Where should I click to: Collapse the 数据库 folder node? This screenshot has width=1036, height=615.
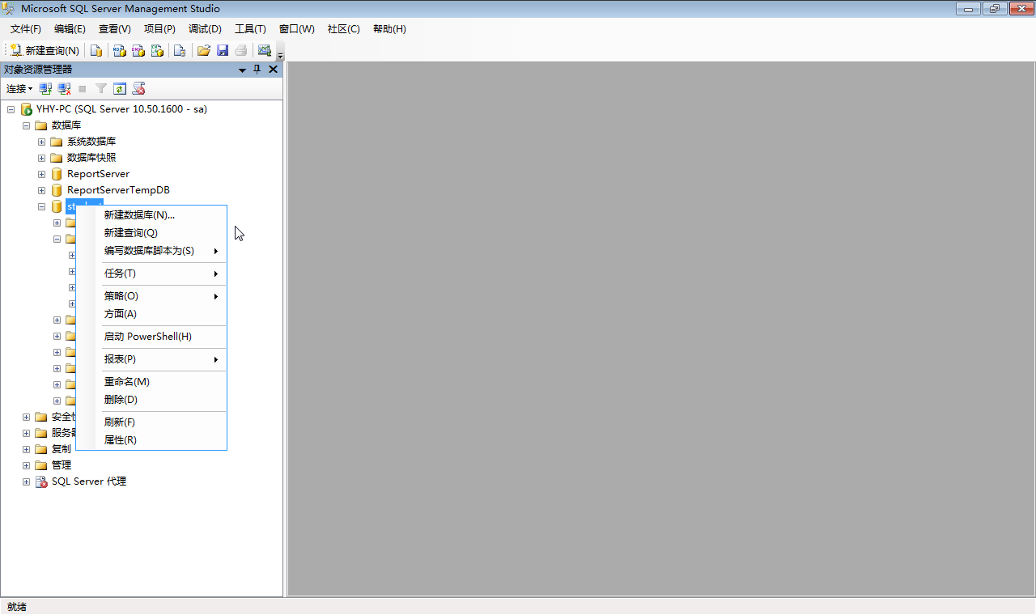point(26,125)
